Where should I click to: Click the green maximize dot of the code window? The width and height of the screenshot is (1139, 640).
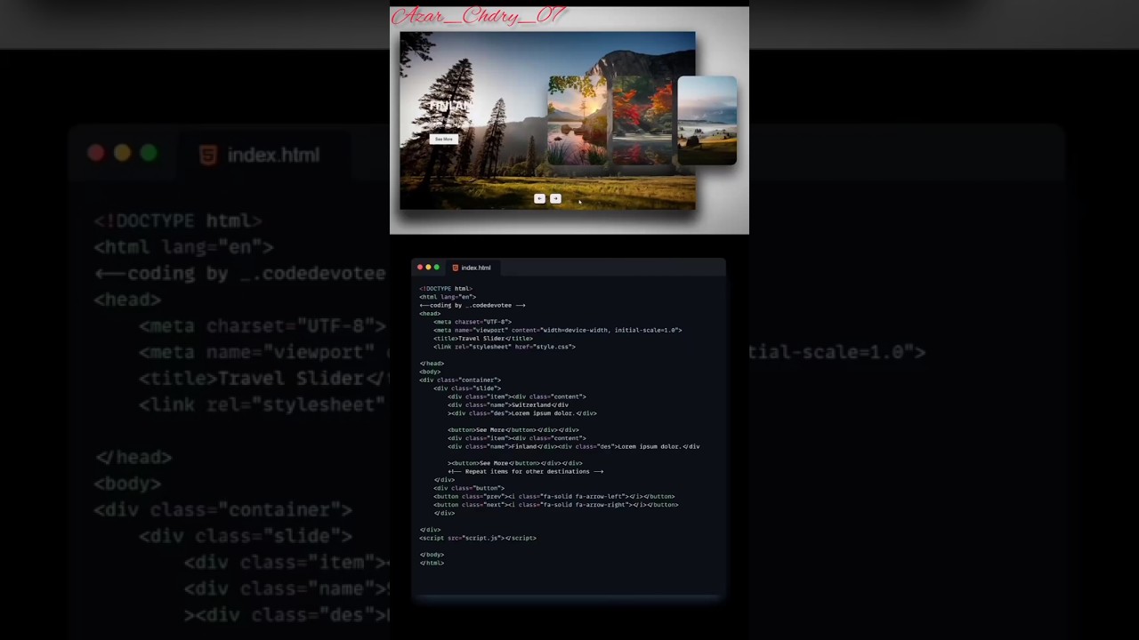tap(436, 268)
